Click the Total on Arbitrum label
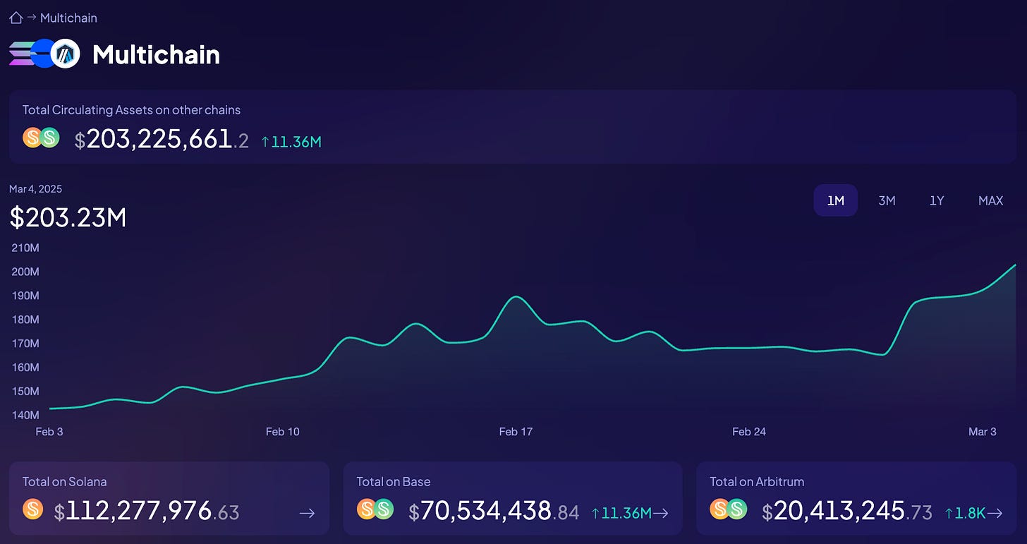Image resolution: width=1027 pixels, height=544 pixels. (x=757, y=482)
